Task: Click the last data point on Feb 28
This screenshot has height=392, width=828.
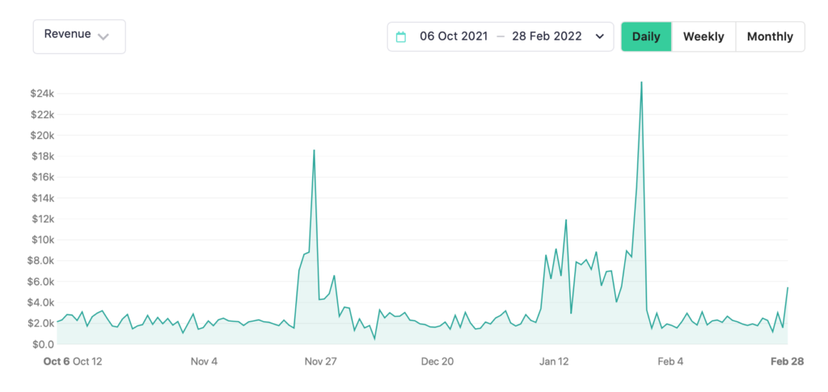Action: coord(788,288)
